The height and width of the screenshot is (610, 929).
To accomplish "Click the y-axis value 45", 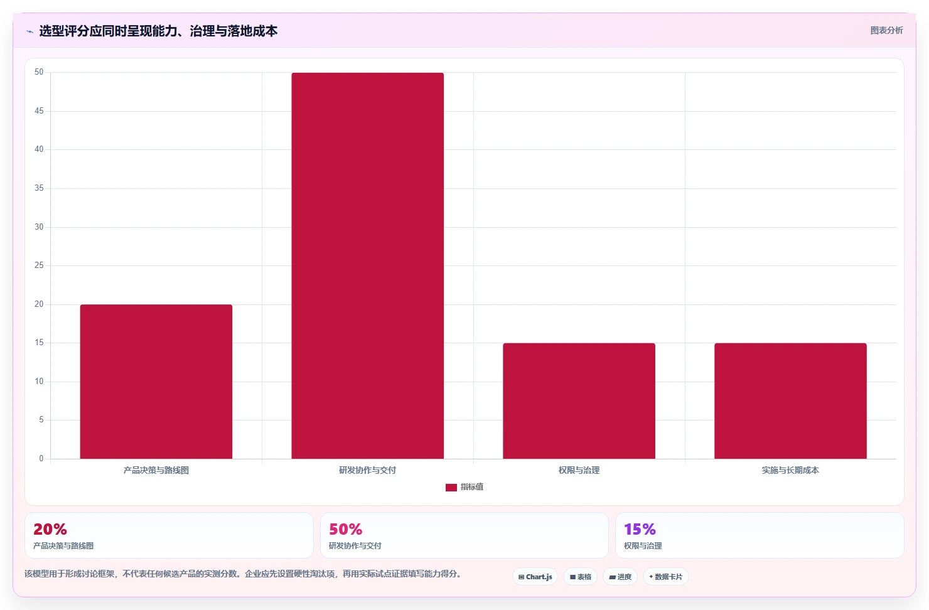I will coord(39,111).
